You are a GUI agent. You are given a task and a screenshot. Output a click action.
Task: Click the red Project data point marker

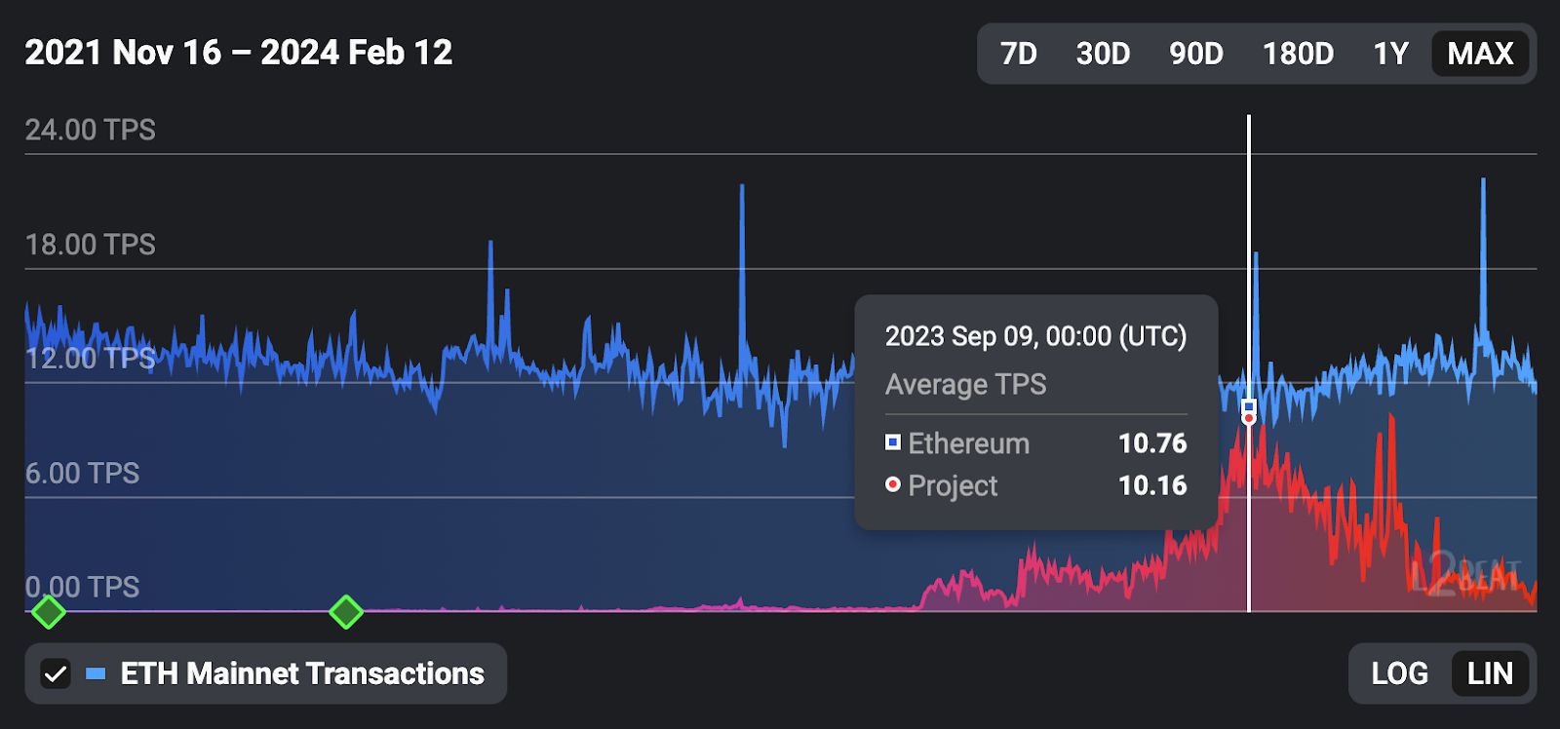coord(1249,418)
